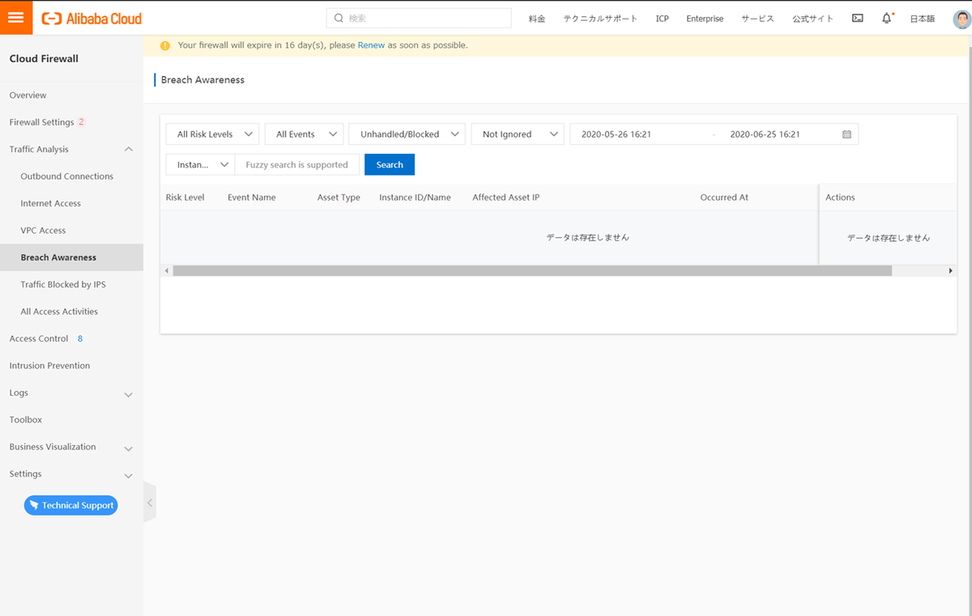The width and height of the screenshot is (972, 616).
Task: Open the All Risk Levels dropdown
Action: click(211, 134)
